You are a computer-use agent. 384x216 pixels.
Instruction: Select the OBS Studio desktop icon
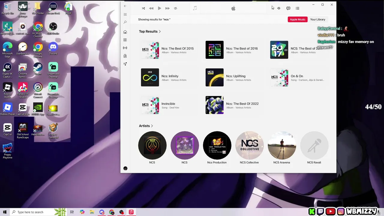tap(53, 28)
